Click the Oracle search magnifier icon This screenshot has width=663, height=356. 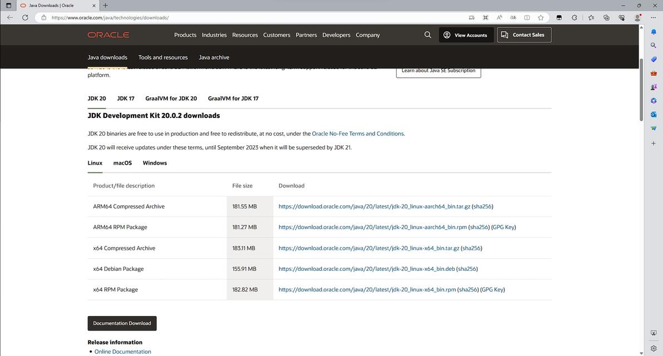tap(428, 34)
